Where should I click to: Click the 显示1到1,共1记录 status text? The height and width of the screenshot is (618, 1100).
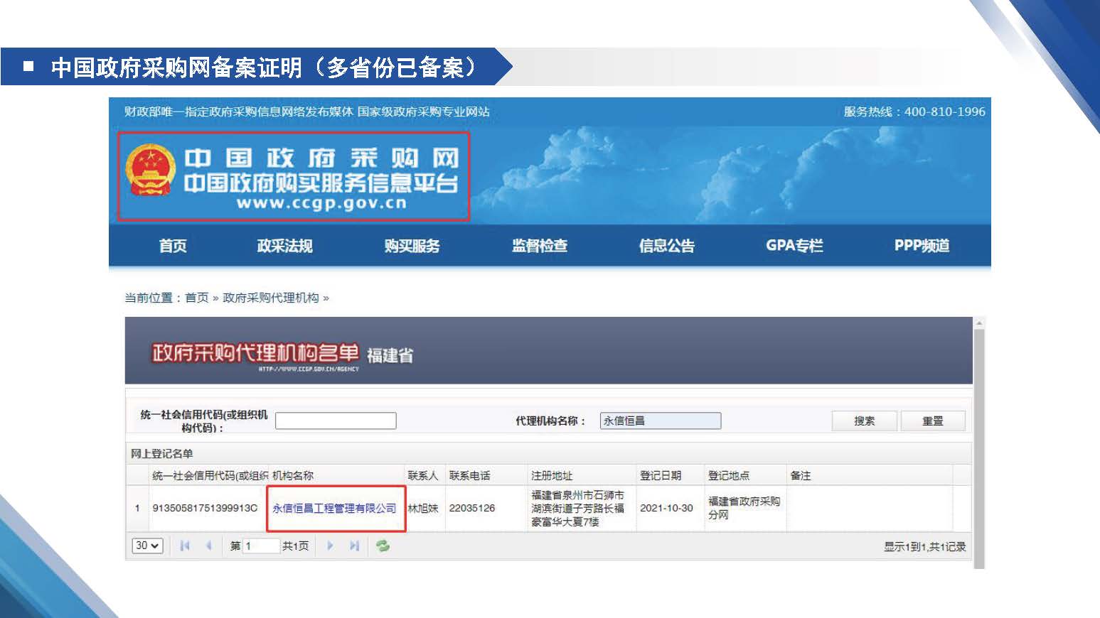click(924, 546)
